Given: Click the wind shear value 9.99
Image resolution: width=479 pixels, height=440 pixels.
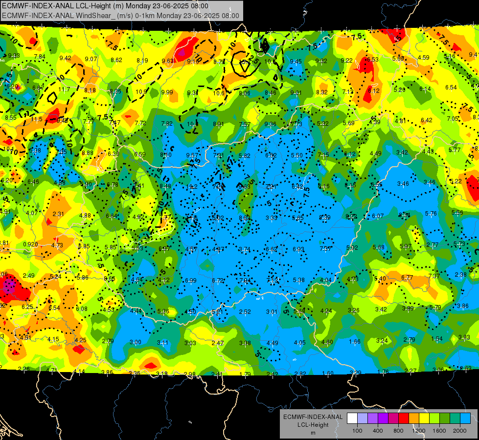Looking at the screenshot, I should tap(167, 92).
